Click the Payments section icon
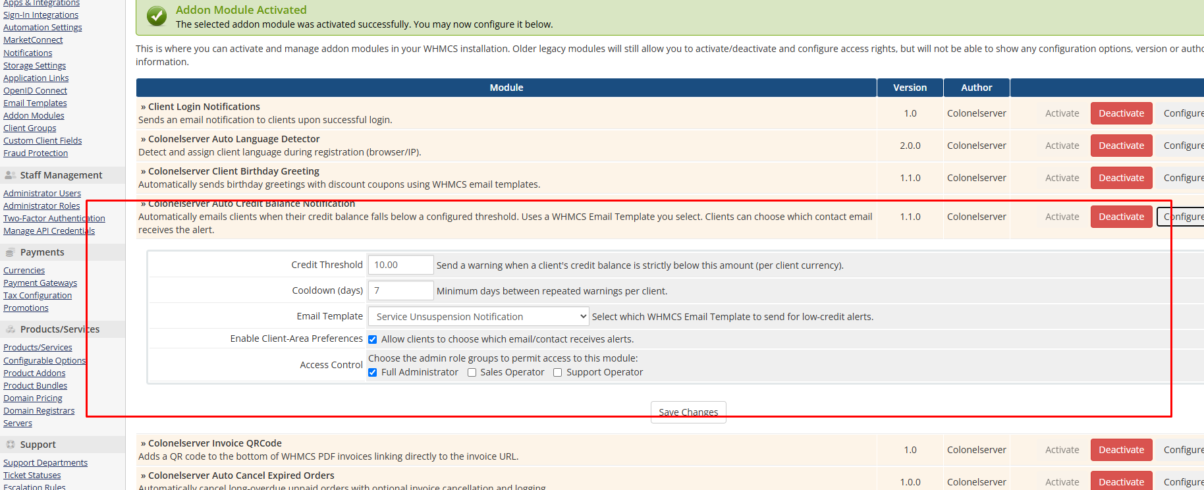The image size is (1204, 490). click(x=10, y=252)
